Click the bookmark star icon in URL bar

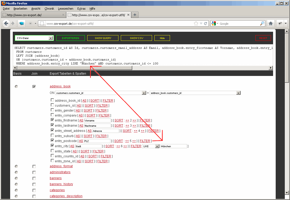[x=196, y=23]
